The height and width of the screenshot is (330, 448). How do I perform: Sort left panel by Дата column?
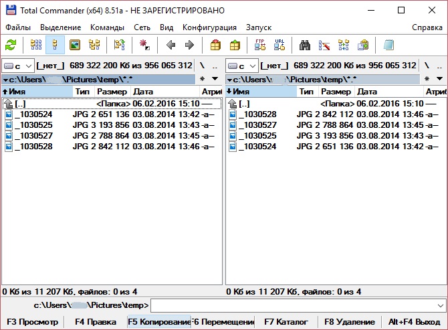(x=165, y=92)
